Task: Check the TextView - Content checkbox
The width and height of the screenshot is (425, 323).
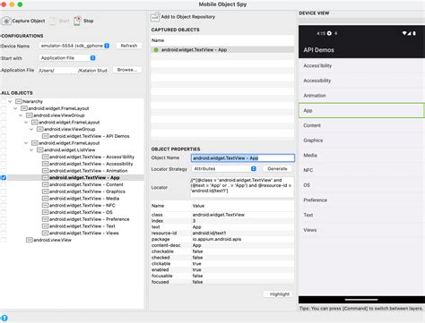Action: (4, 184)
